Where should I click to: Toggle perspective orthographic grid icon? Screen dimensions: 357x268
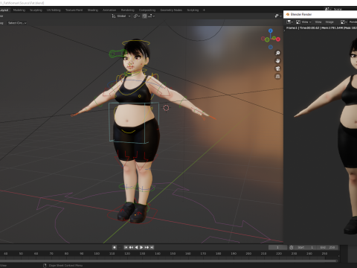point(277,77)
